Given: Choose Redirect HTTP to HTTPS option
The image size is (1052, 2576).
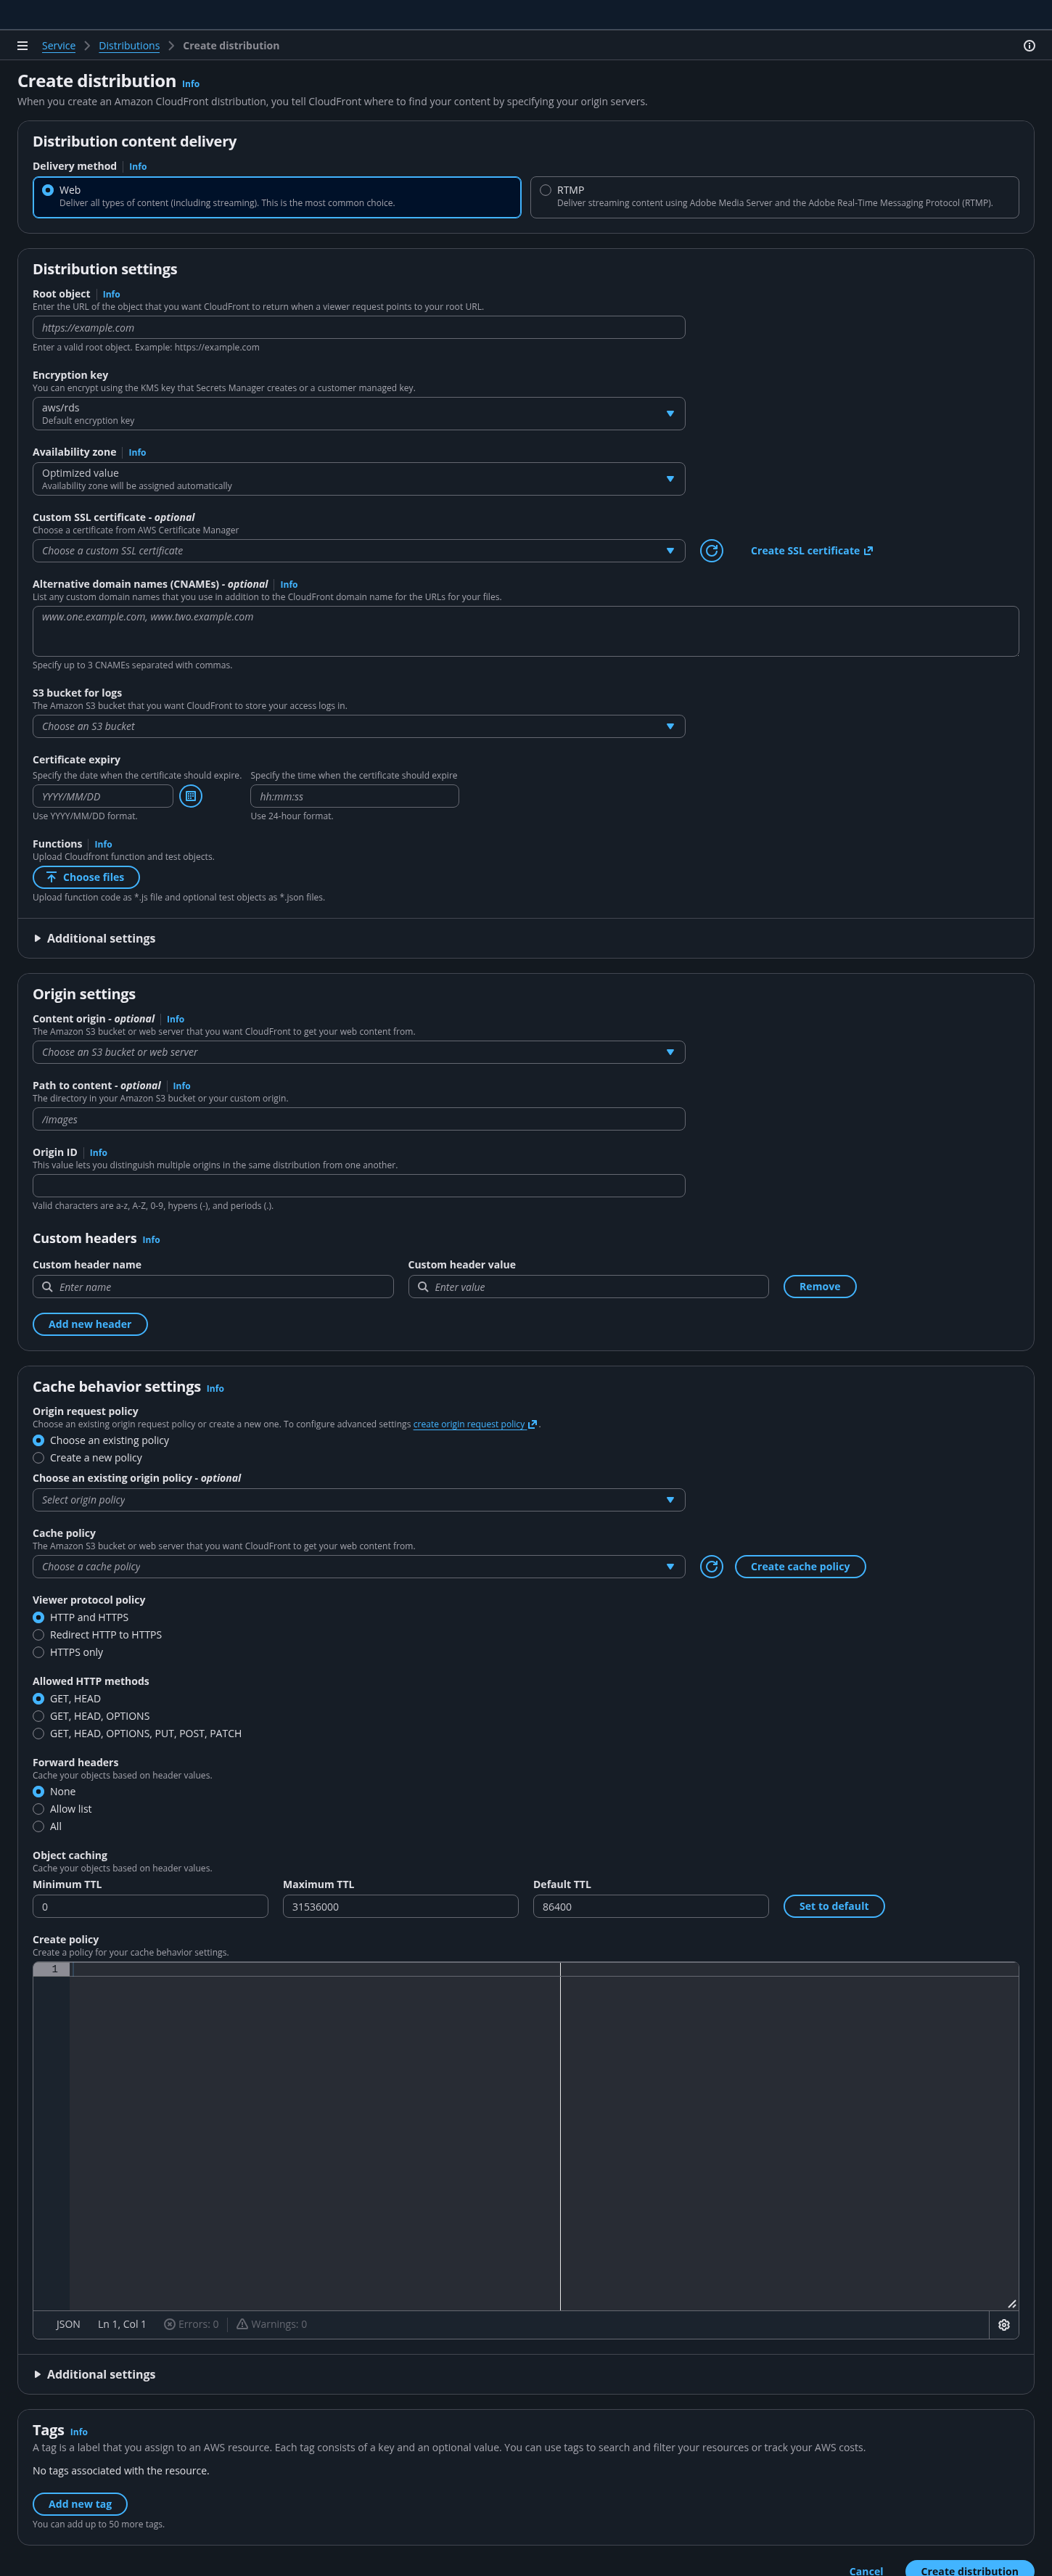Looking at the screenshot, I should (x=39, y=1635).
